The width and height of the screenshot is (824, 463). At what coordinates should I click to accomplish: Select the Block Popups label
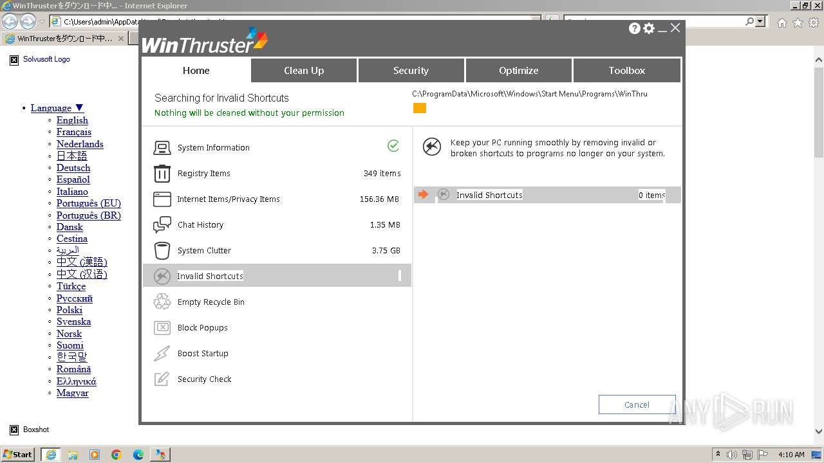coord(203,328)
